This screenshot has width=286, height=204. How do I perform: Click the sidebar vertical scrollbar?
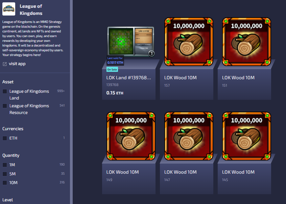tap(71, 102)
